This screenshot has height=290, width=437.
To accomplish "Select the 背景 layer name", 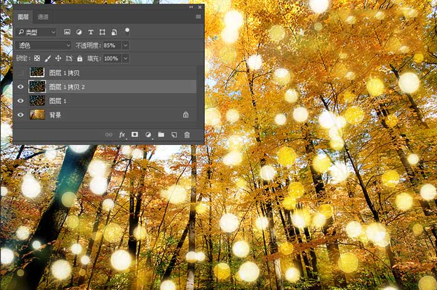I will pos(55,115).
